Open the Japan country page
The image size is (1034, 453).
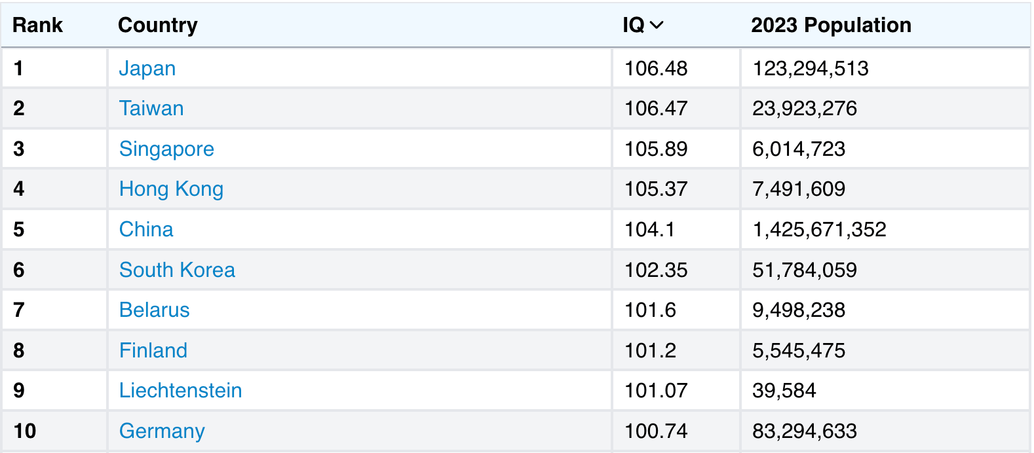(147, 68)
